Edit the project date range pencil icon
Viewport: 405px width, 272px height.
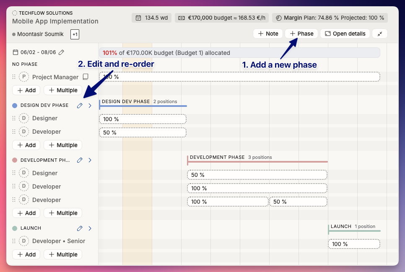(61, 52)
